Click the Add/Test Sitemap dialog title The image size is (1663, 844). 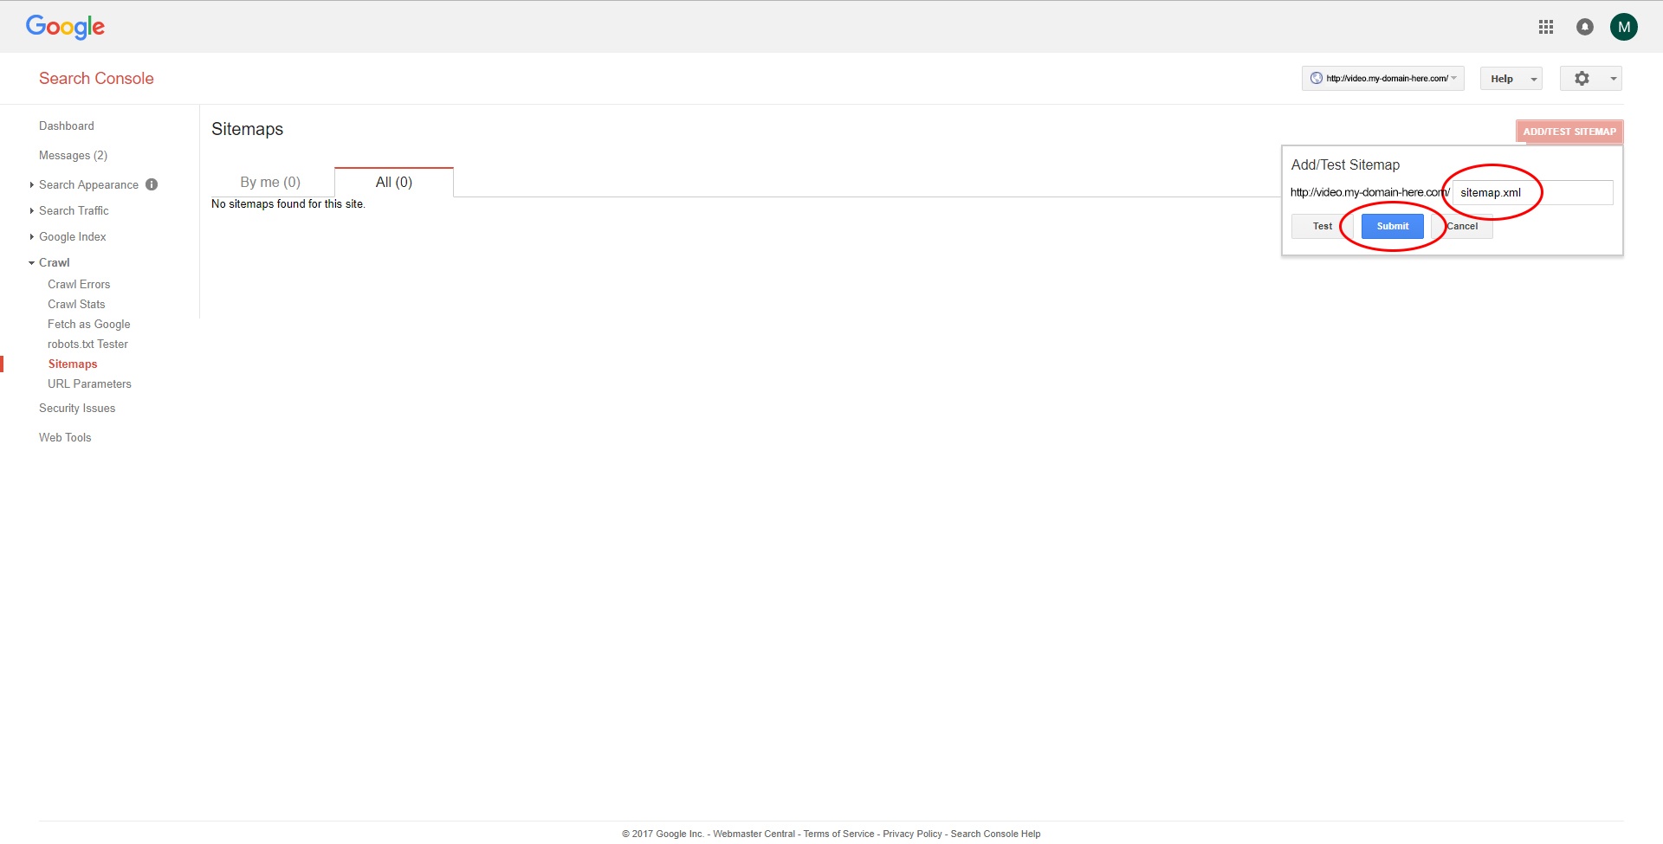coord(1345,164)
